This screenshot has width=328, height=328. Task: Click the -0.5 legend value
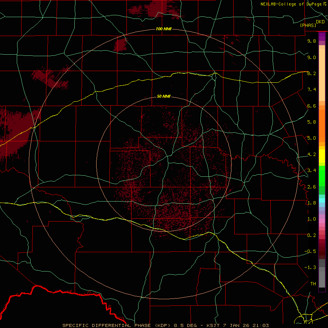(x=310, y=251)
